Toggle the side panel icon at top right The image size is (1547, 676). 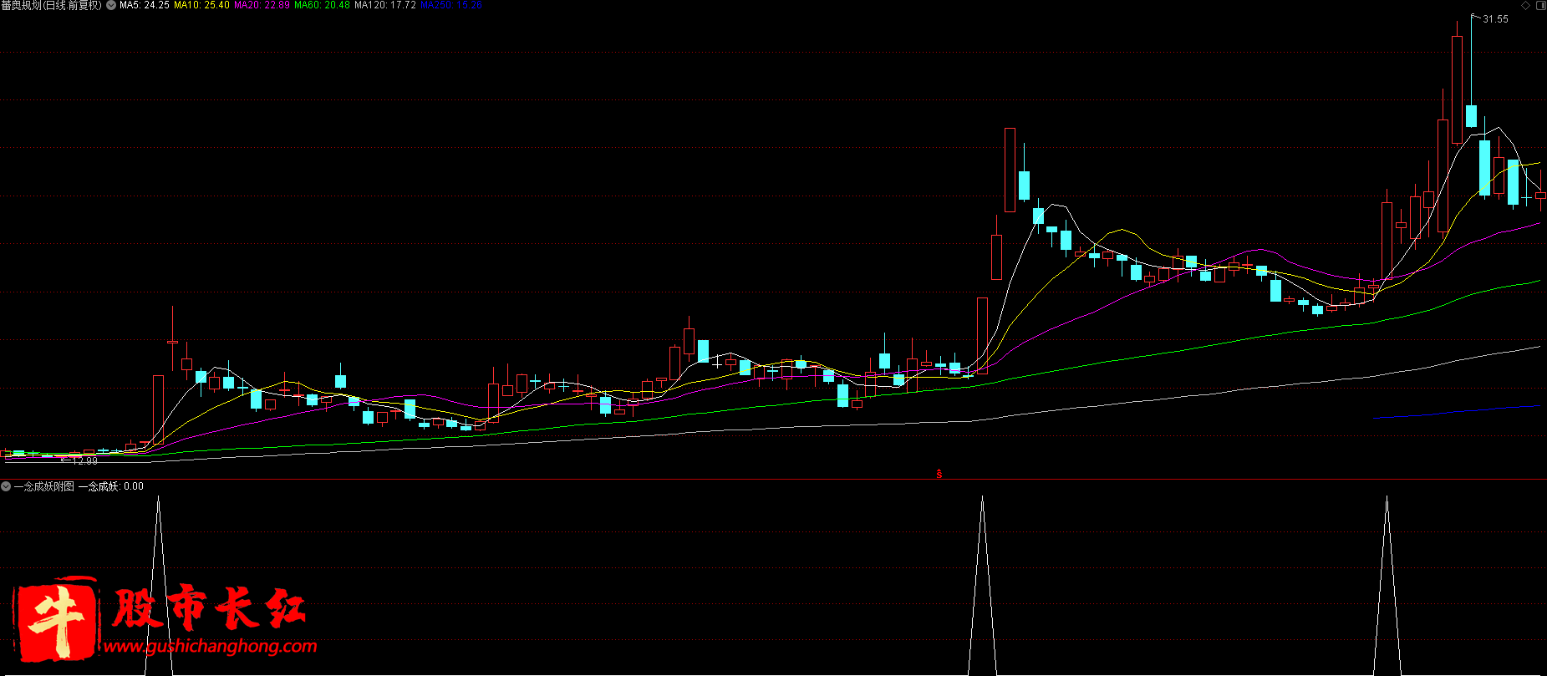[x=1539, y=5]
